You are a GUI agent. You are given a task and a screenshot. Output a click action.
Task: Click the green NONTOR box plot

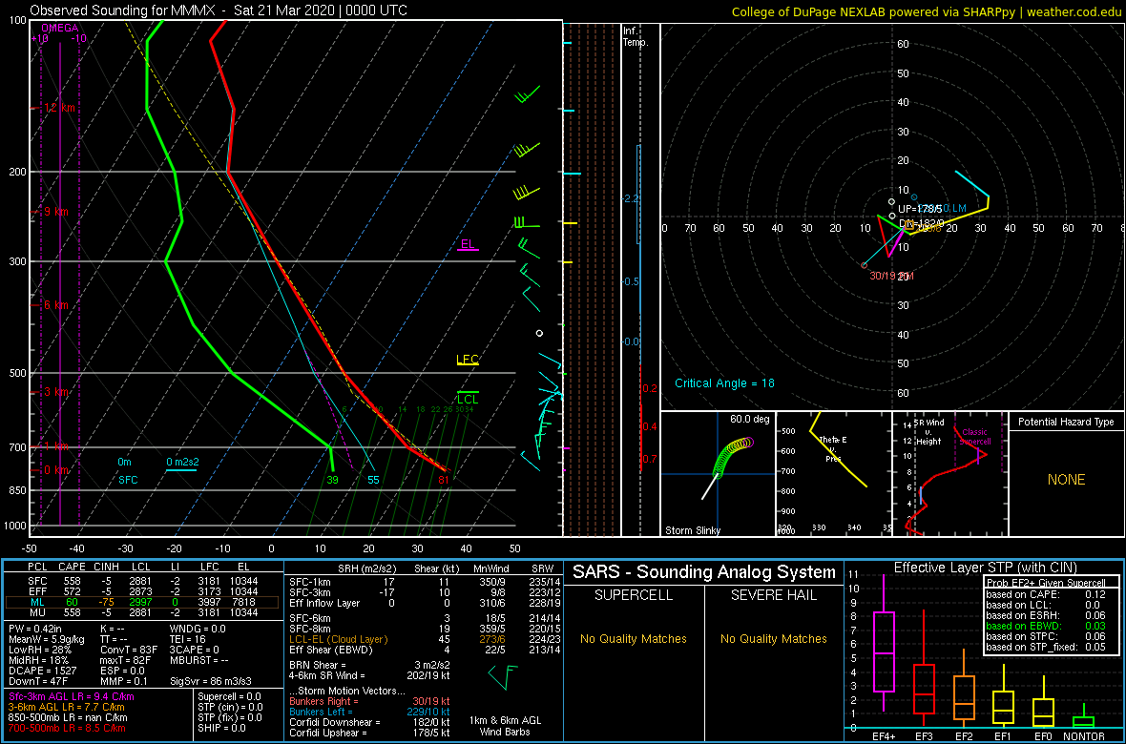pyautogui.click(x=1084, y=713)
